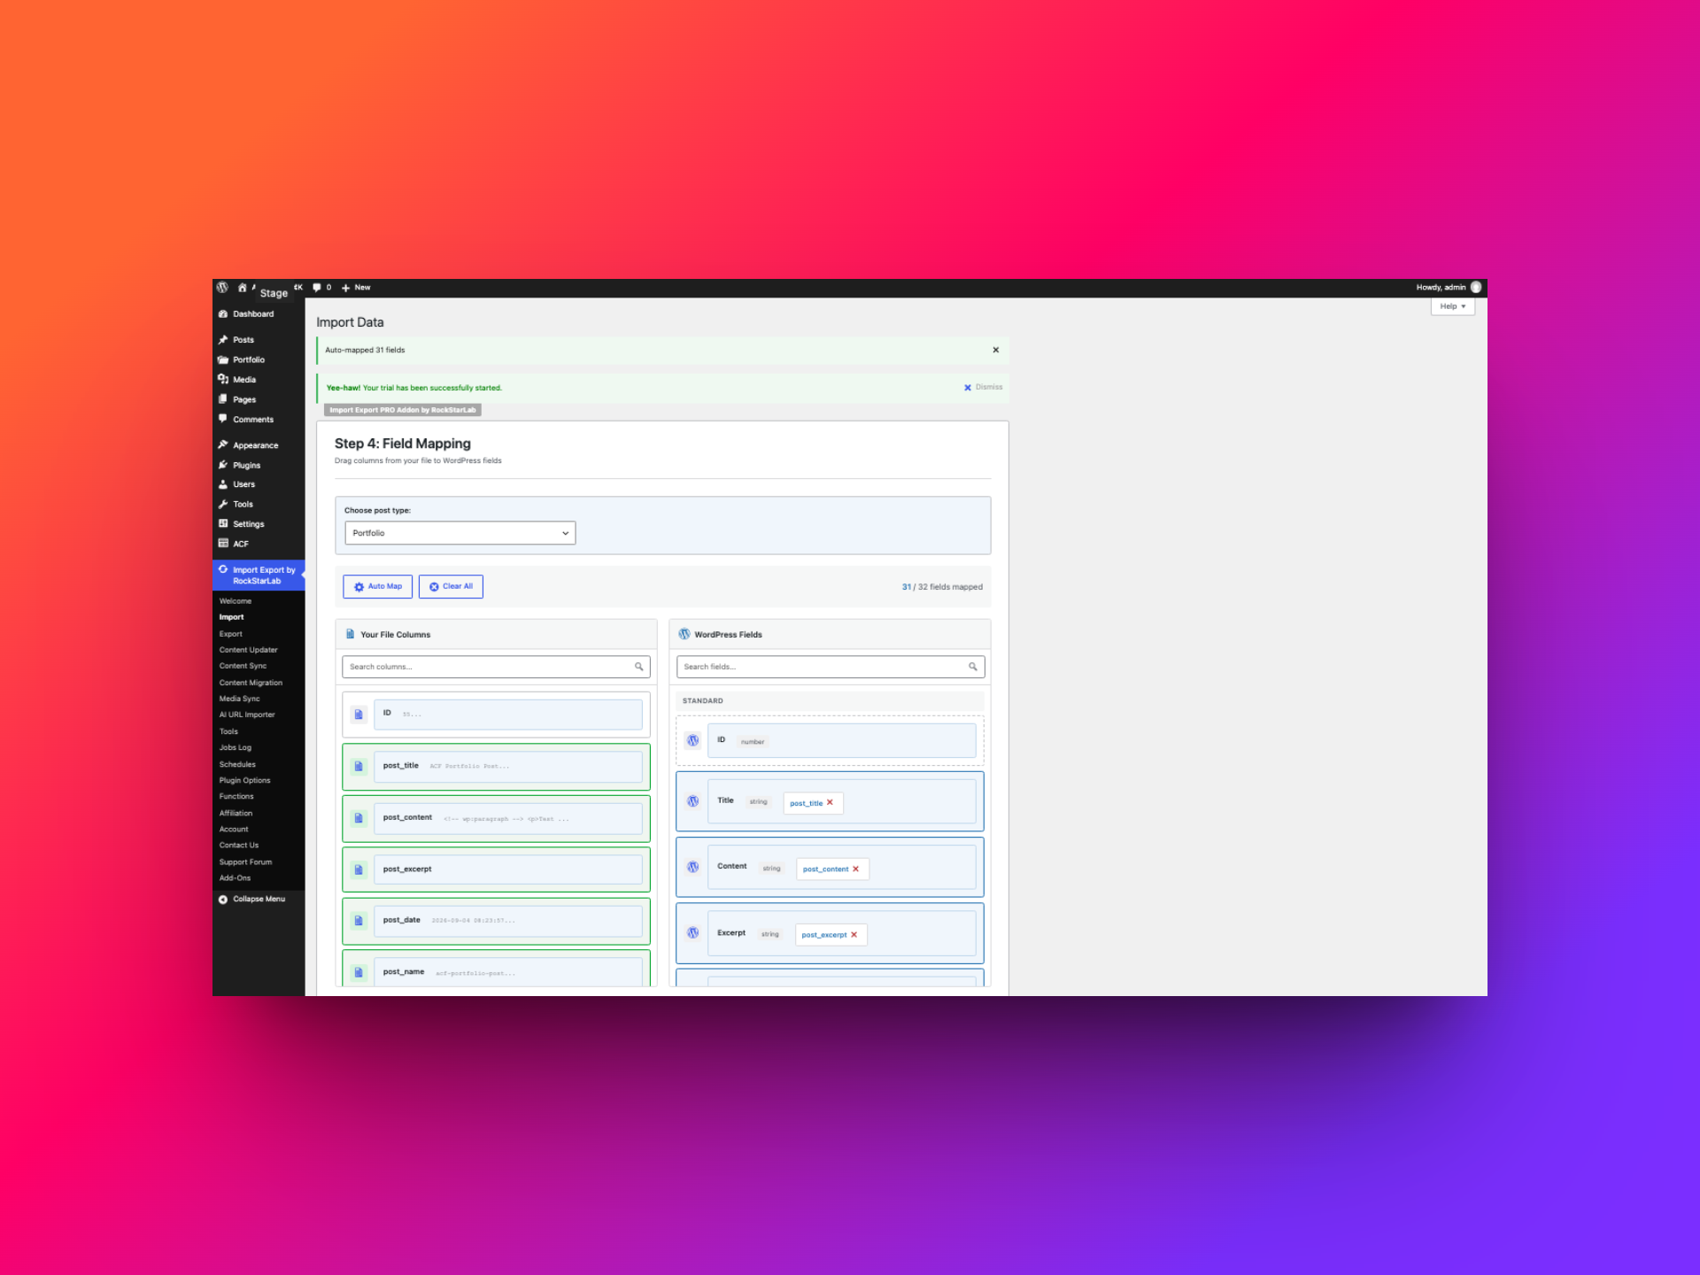This screenshot has width=1700, height=1275.
Task: Expand the Help tab
Action: [x=1452, y=306]
